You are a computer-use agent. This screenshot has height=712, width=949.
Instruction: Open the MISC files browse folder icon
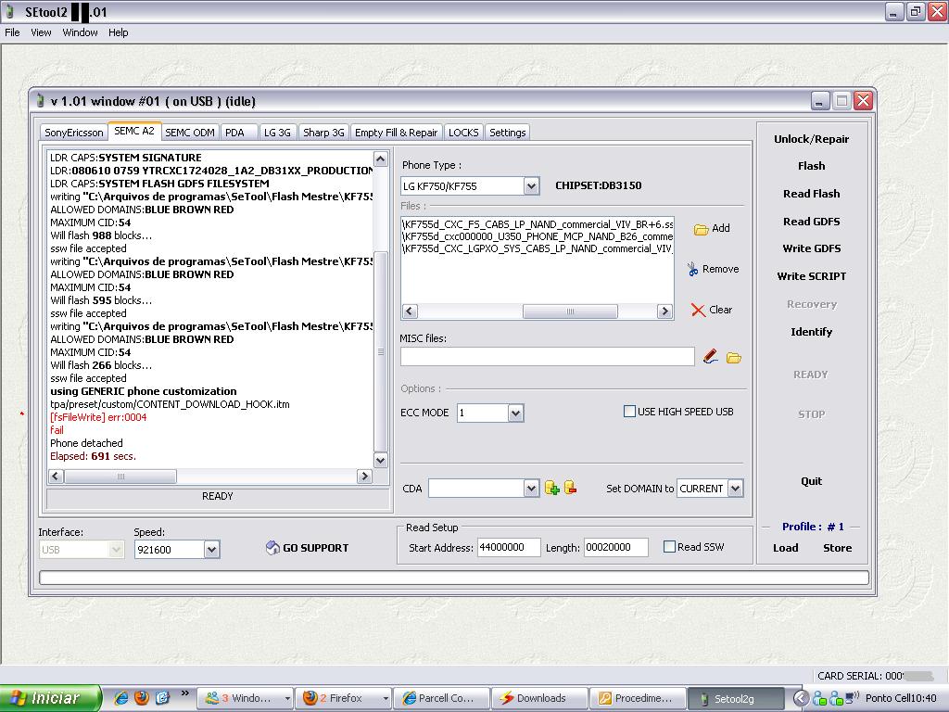[734, 358]
